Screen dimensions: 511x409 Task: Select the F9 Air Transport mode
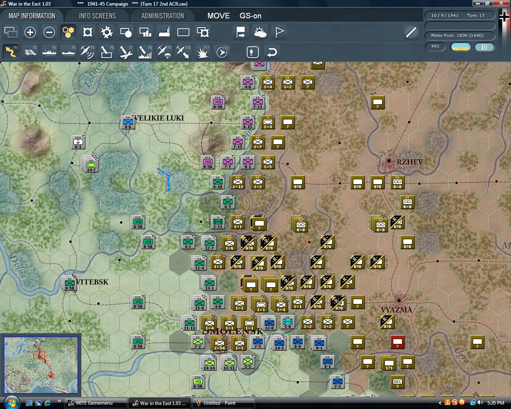(164, 52)
